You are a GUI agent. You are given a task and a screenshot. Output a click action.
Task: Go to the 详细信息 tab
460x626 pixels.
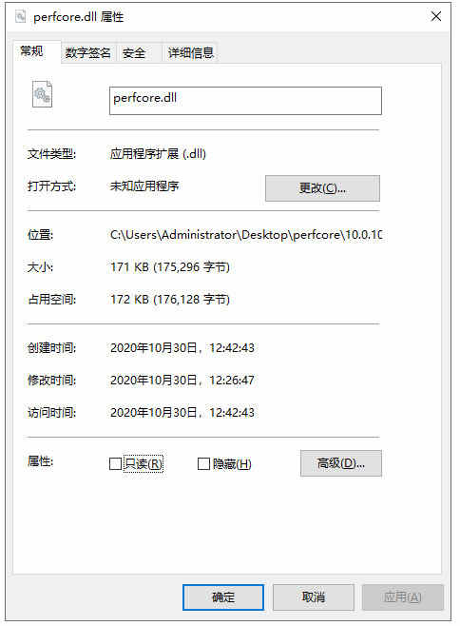pyautogui.click(x=190, y=52)
